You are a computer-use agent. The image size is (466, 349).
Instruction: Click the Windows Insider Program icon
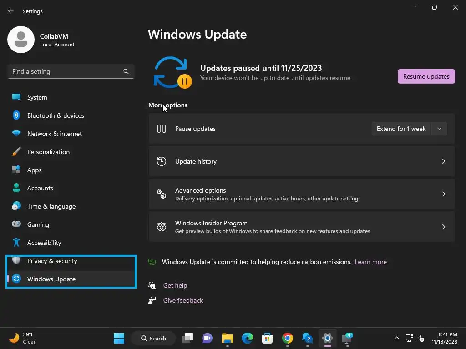(x=162, y=227)
